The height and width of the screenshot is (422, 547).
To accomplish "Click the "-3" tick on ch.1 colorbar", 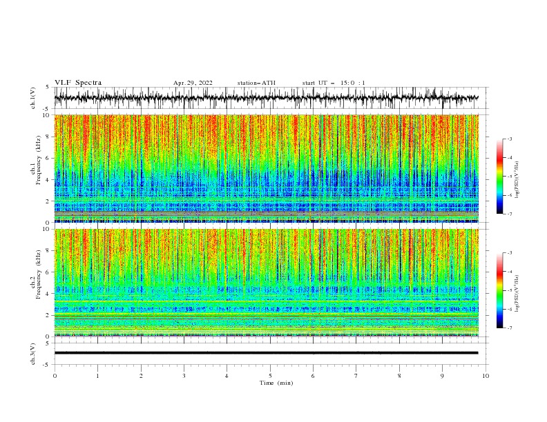I will click(510, 139).
